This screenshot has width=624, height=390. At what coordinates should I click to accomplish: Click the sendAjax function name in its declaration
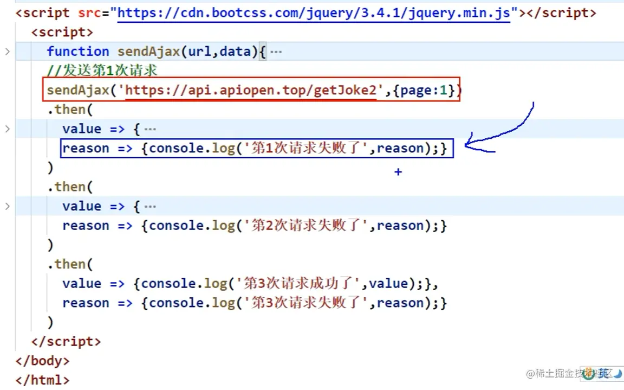(148, 52)
